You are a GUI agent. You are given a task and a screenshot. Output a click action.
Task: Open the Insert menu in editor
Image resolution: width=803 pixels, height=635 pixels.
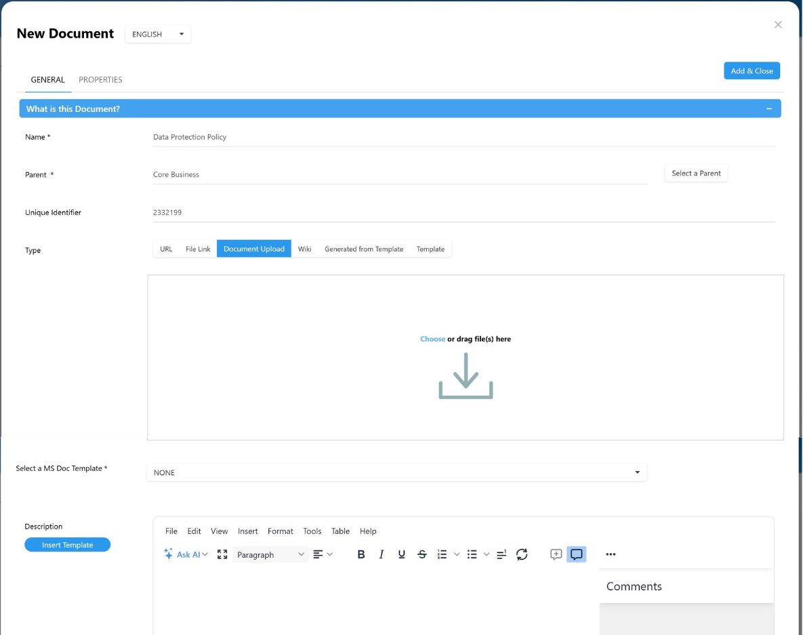[247, 531]
